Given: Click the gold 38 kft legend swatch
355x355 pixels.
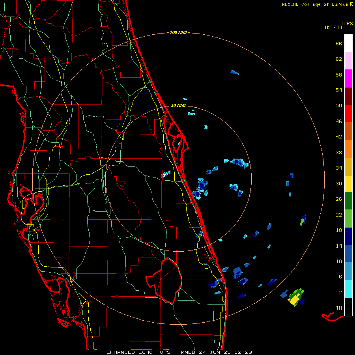Looking at the screenshot, I should [348, 167].
